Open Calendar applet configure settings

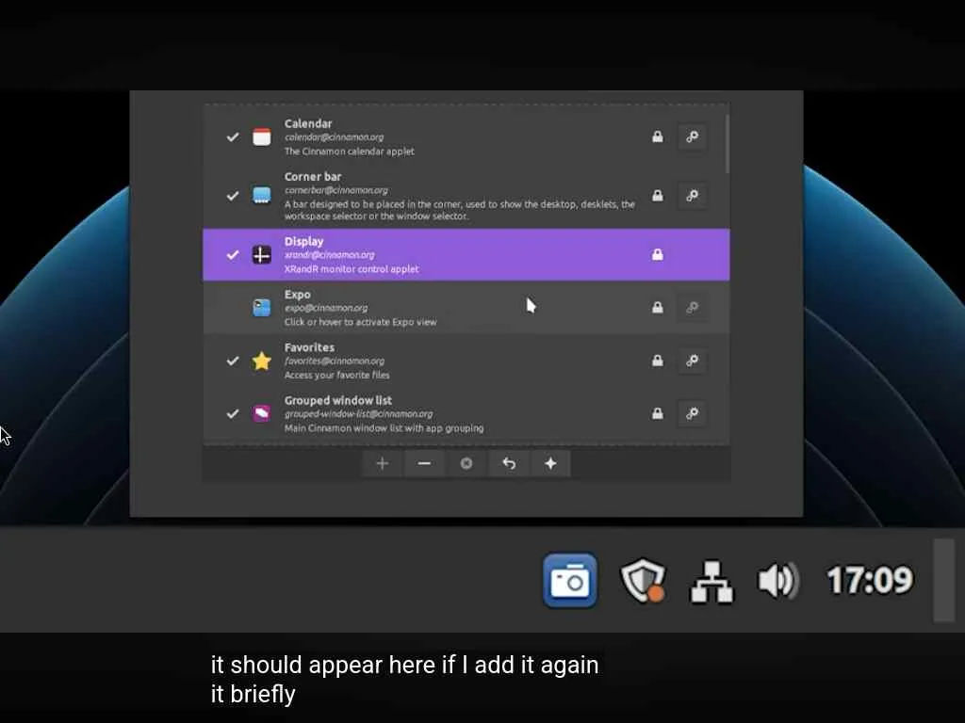point(692,137)
